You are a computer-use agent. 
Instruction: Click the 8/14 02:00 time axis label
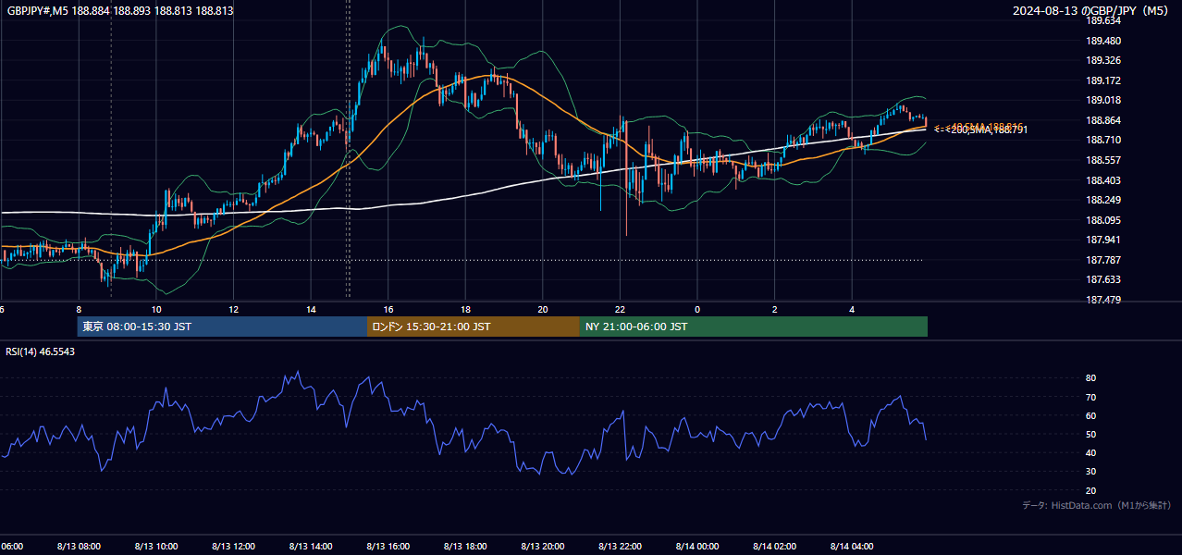click(x=774, y=546)
